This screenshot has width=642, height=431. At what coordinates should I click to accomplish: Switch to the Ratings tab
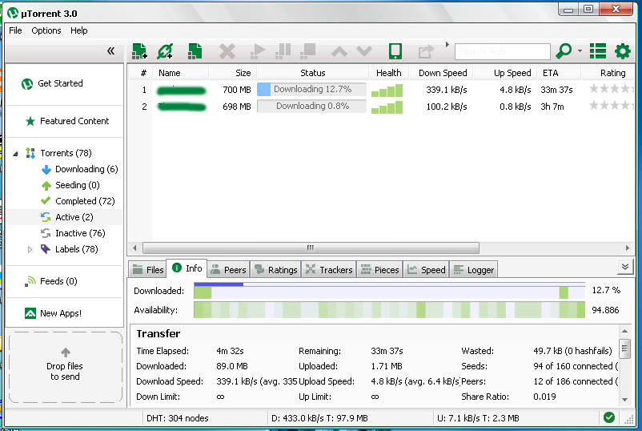275,270
